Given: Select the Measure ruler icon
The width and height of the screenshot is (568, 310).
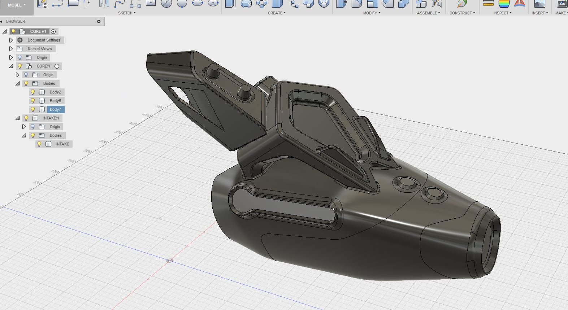Looking at the screenshot, I should (488, 4).
